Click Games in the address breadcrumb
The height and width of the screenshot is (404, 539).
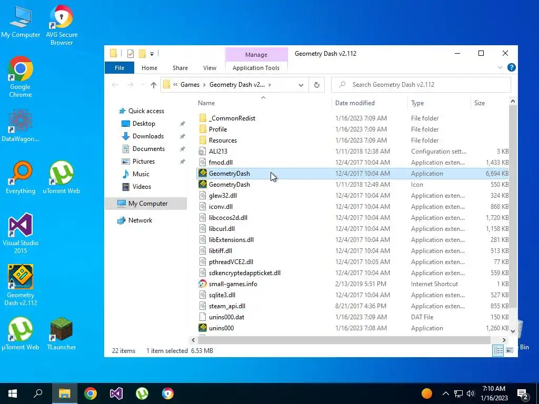coord(189,85)
